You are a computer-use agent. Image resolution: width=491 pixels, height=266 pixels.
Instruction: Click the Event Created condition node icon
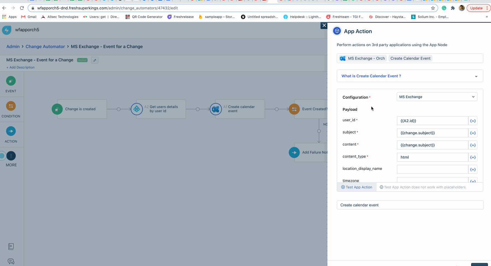294,109
